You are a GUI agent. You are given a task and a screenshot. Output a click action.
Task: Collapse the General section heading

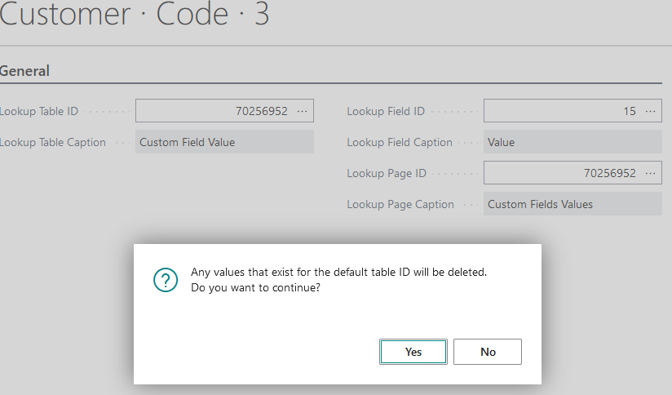point(25,71)
